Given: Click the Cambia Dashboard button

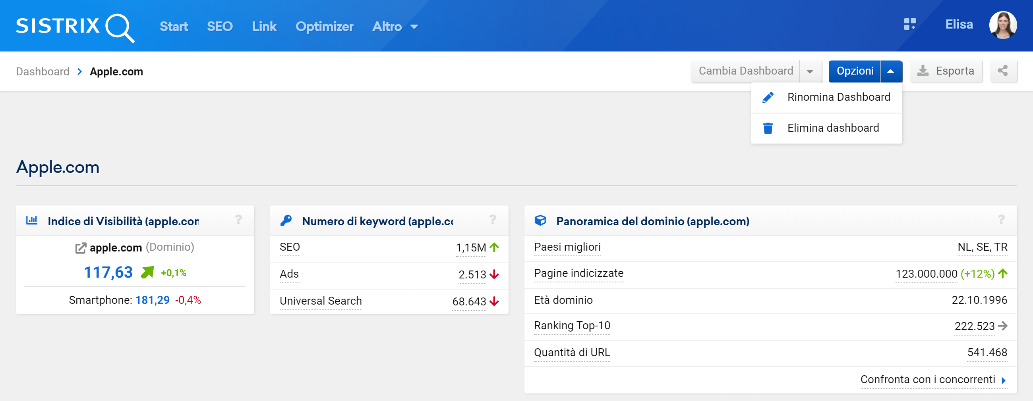Looking at the screenshot, I should [x=745, y=71].
